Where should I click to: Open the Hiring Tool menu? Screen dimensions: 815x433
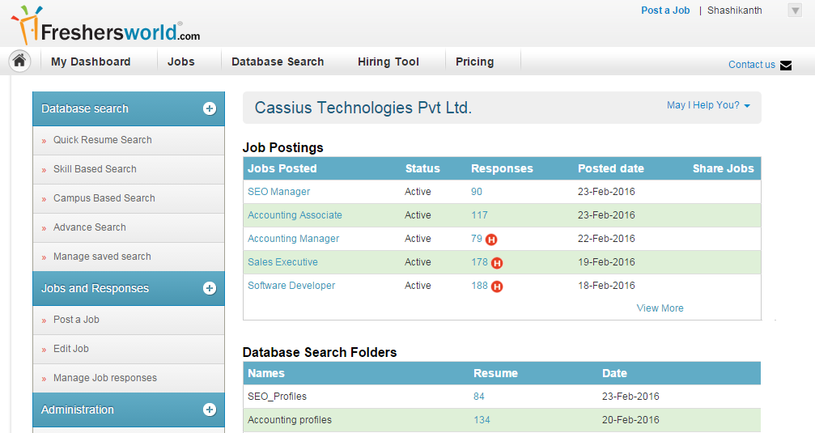388,62
